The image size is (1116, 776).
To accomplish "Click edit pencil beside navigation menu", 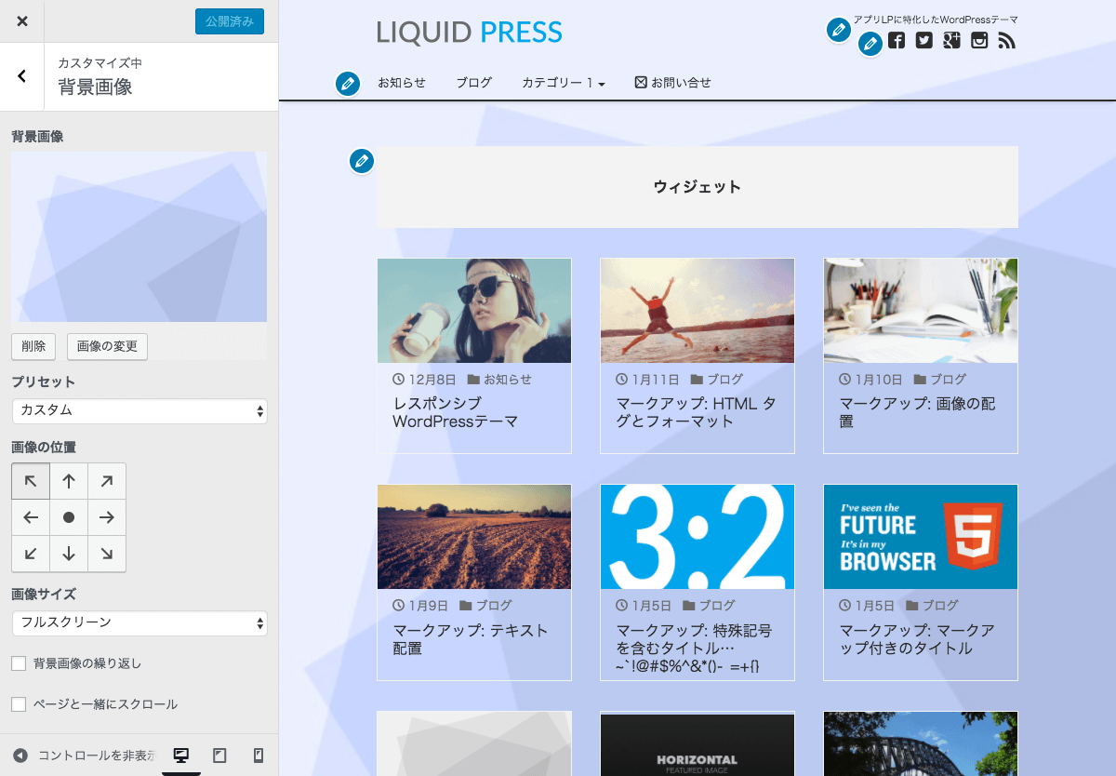I will click(348, 84).
